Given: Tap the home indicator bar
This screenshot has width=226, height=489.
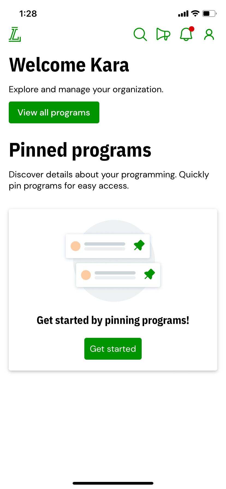Looking at the screenshot, I should pyautogui.click(x=113, y=483).
